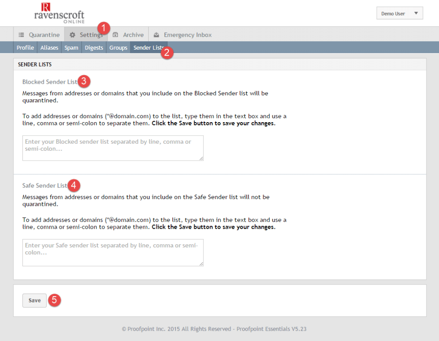Click the Demo User dropdown arrow
439x341 pixels.
pyautogui.click(x=417, y=13)
